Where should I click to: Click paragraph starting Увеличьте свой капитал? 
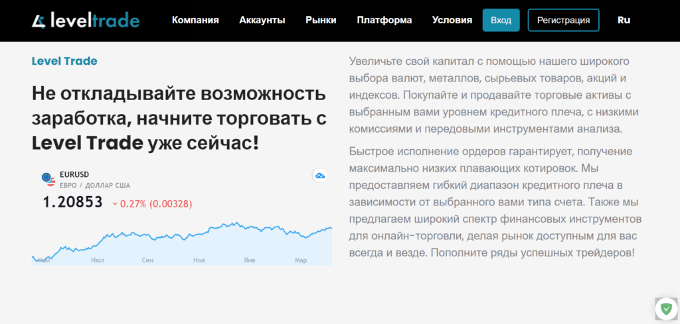(x=494, y=95)
